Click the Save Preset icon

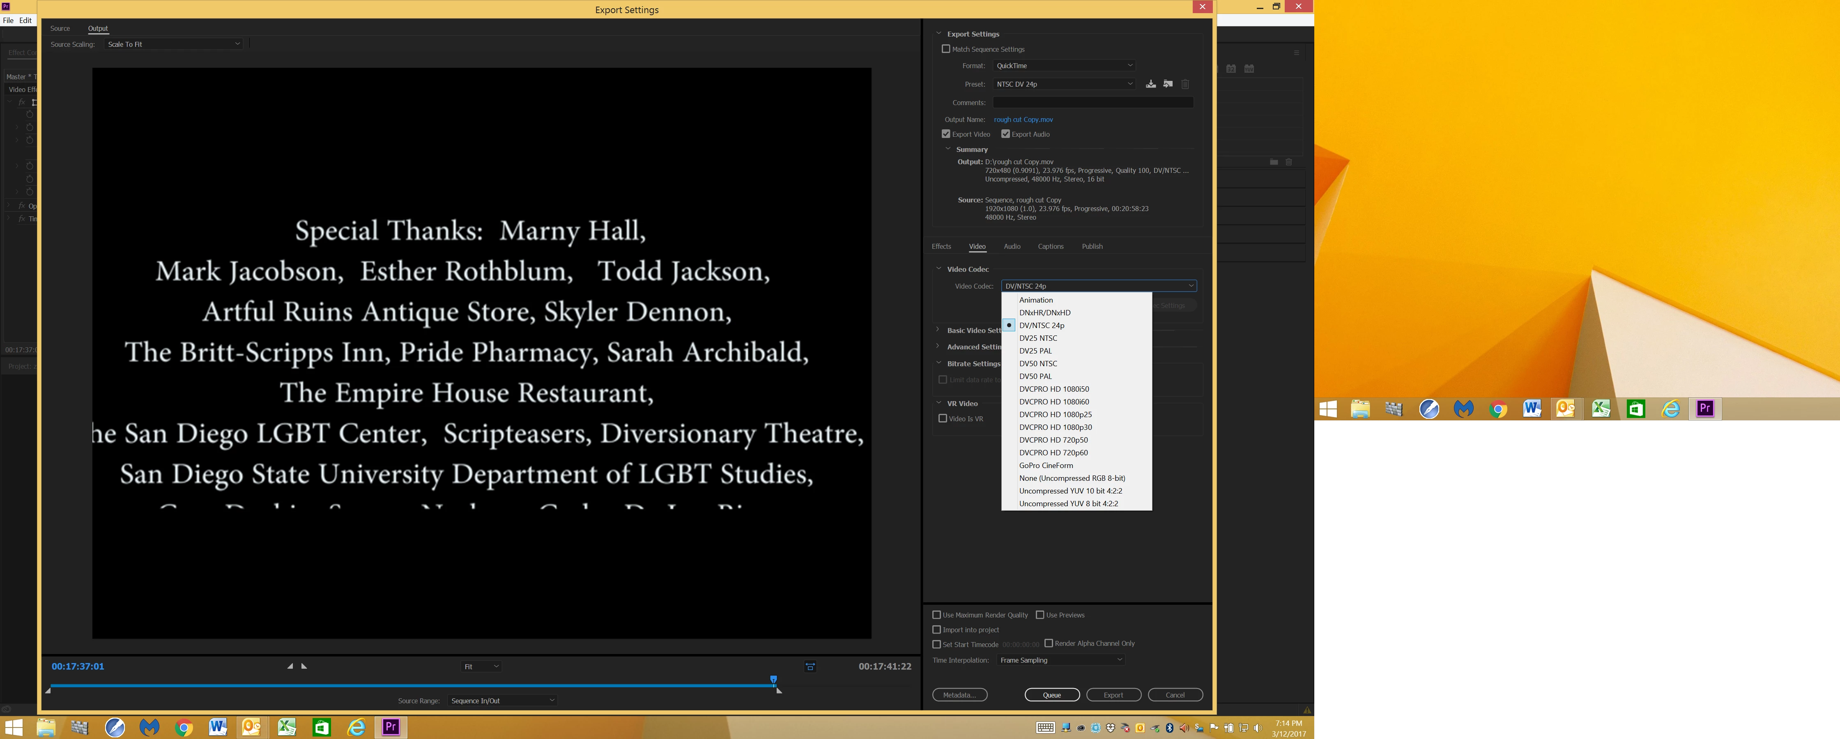[1151, 84]
